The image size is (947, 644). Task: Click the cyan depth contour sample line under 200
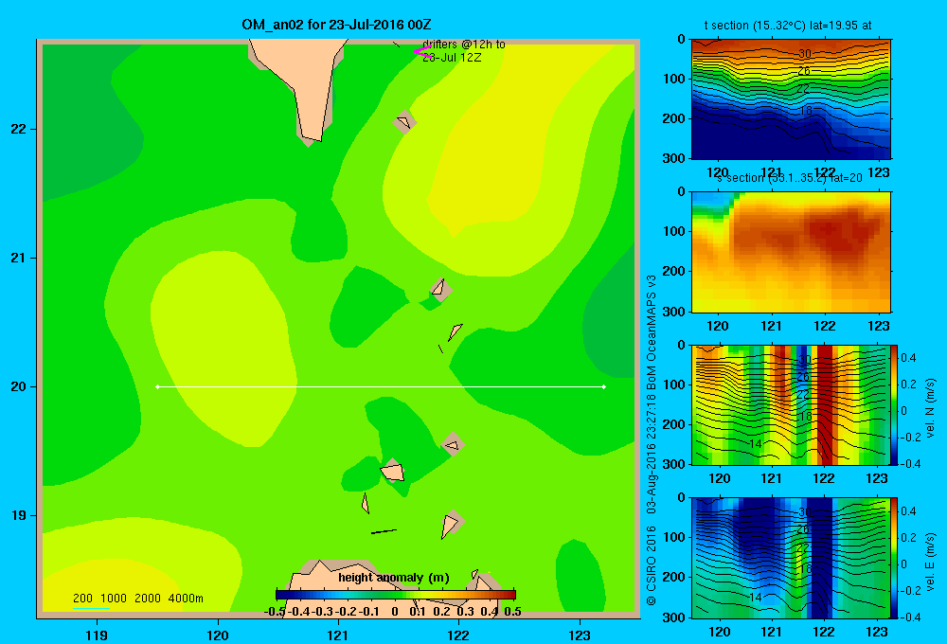point(91,608)
